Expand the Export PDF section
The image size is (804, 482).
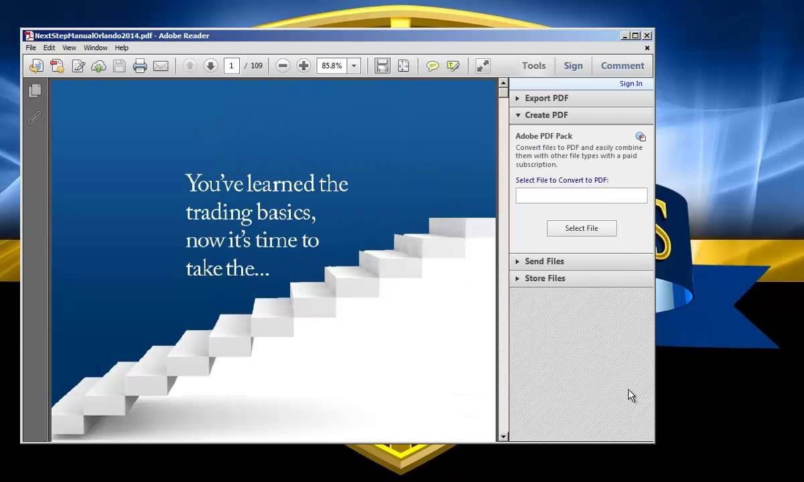(x=582, y=98)
